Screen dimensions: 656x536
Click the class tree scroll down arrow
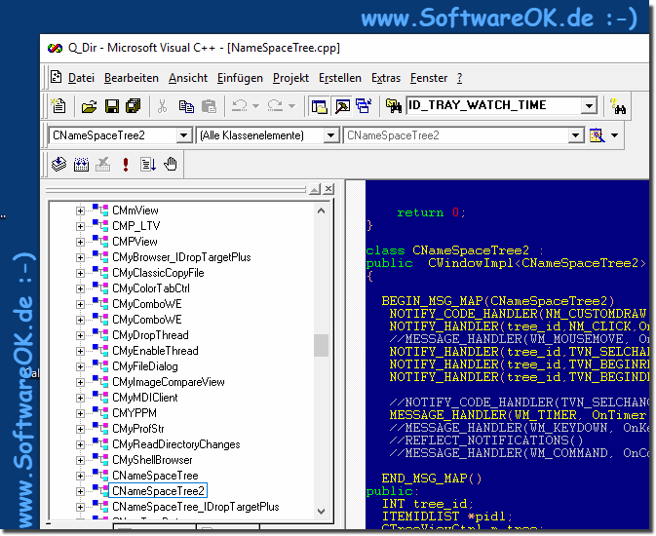[x=321, y=511]
